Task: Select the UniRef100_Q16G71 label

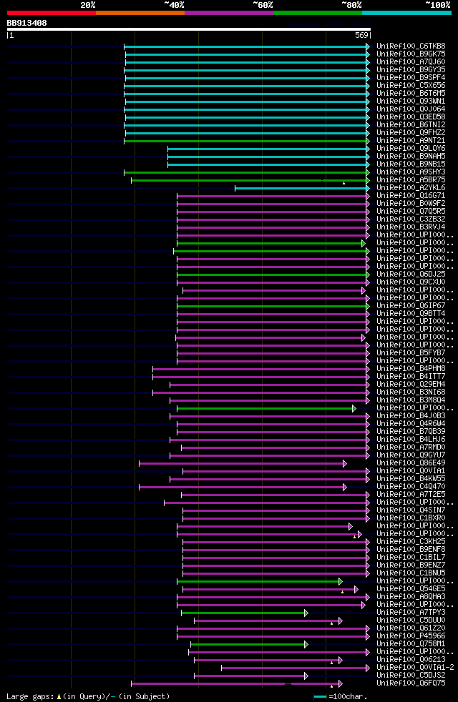Action: [x=411, y=196]
